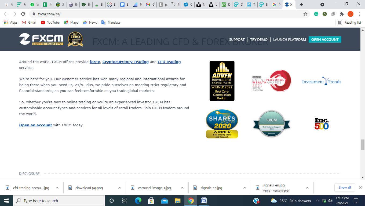Expand options for download (4).png
Viewport: 365px width, 206px height.
coord(120,188)
